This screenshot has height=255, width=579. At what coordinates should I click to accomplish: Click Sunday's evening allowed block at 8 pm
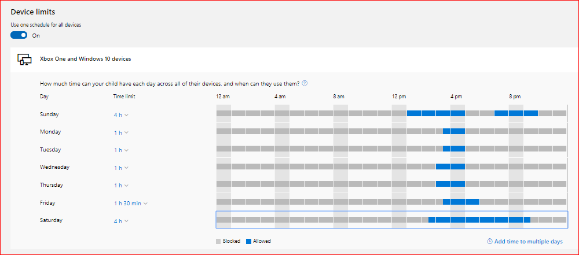(x=516, y=113)
